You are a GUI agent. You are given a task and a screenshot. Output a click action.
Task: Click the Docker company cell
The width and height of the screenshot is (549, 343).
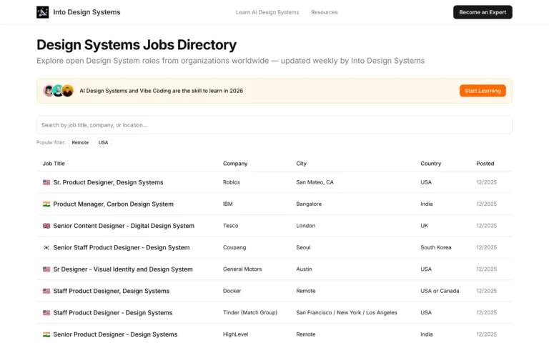(232, 291)
